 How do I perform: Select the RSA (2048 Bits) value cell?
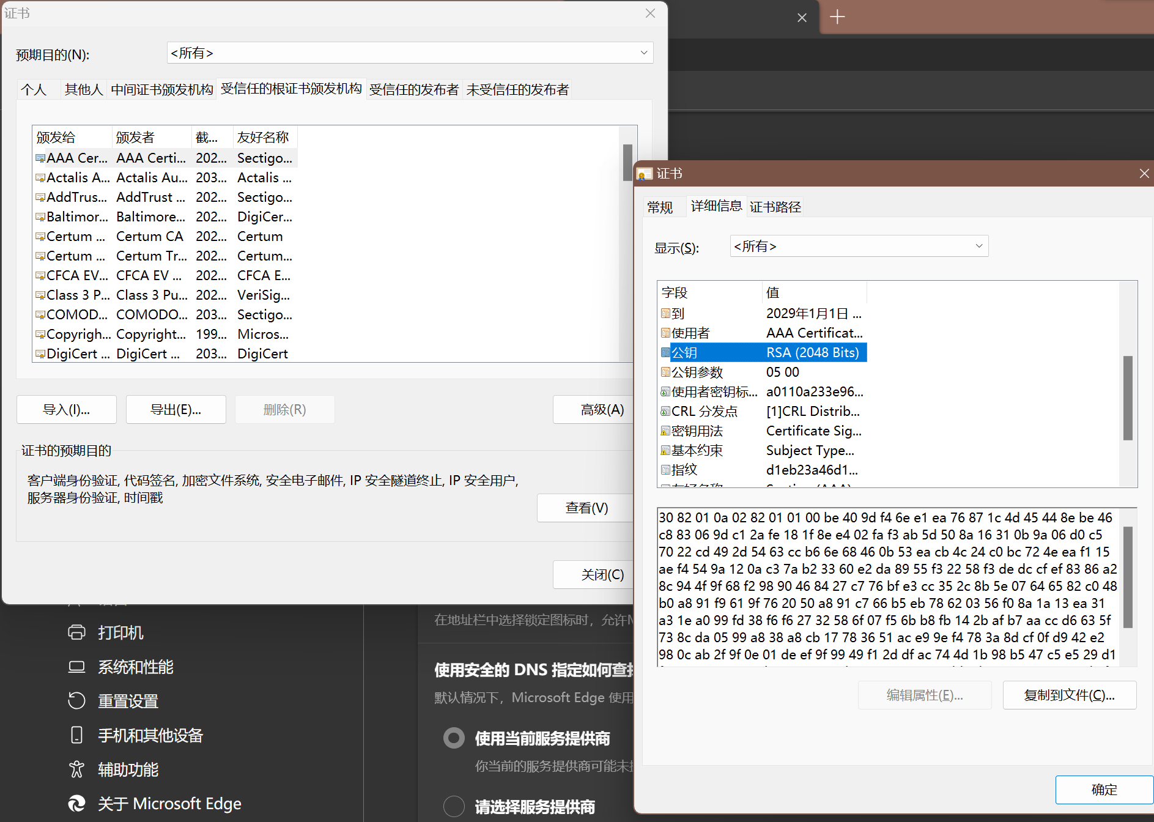pyautogui.click(x=815, y=352)
